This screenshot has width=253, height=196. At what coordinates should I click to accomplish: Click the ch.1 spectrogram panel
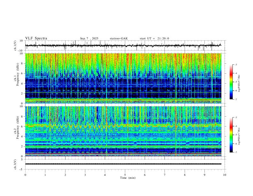(123, 78)
